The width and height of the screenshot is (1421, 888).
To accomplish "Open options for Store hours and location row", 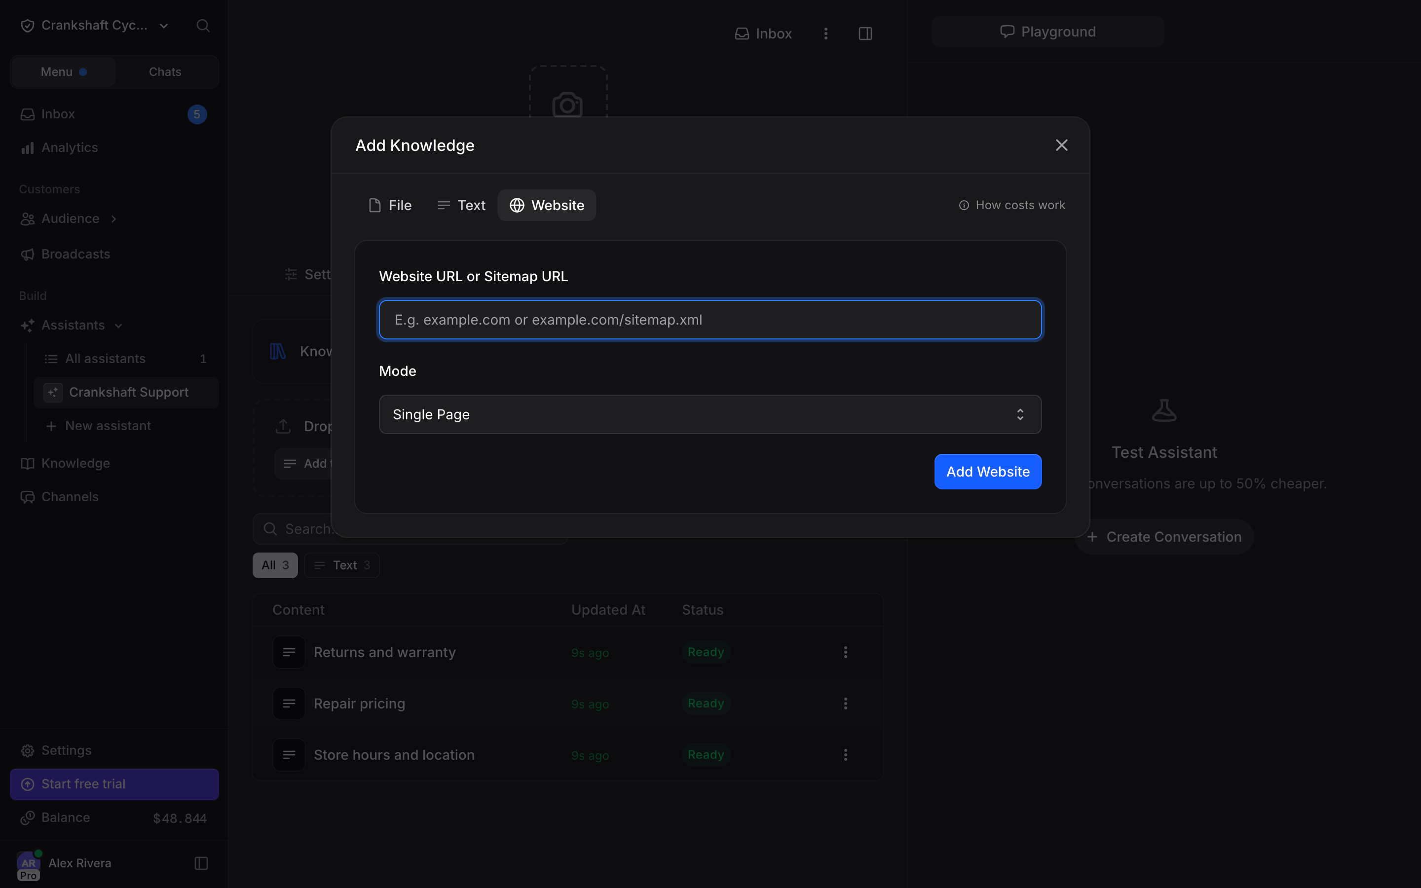I will coord(845,754).
